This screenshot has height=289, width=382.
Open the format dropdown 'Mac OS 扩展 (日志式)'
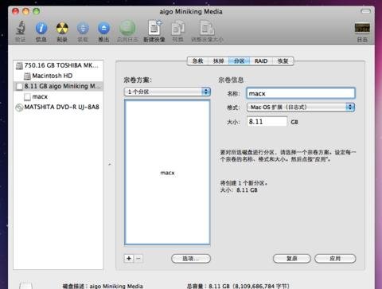click(x=301, y=107)
